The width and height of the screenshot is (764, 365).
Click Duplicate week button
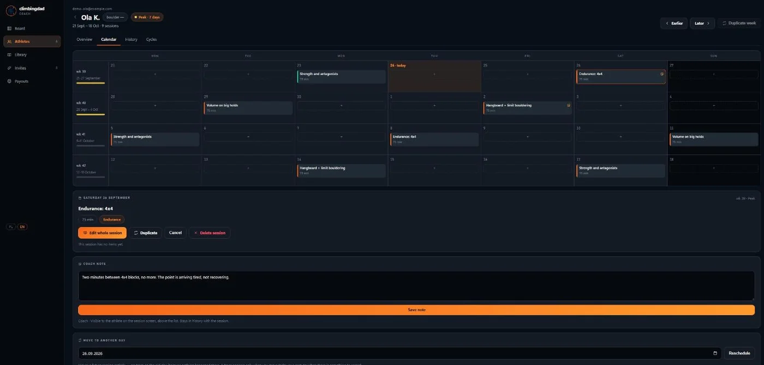pos(739,23)
